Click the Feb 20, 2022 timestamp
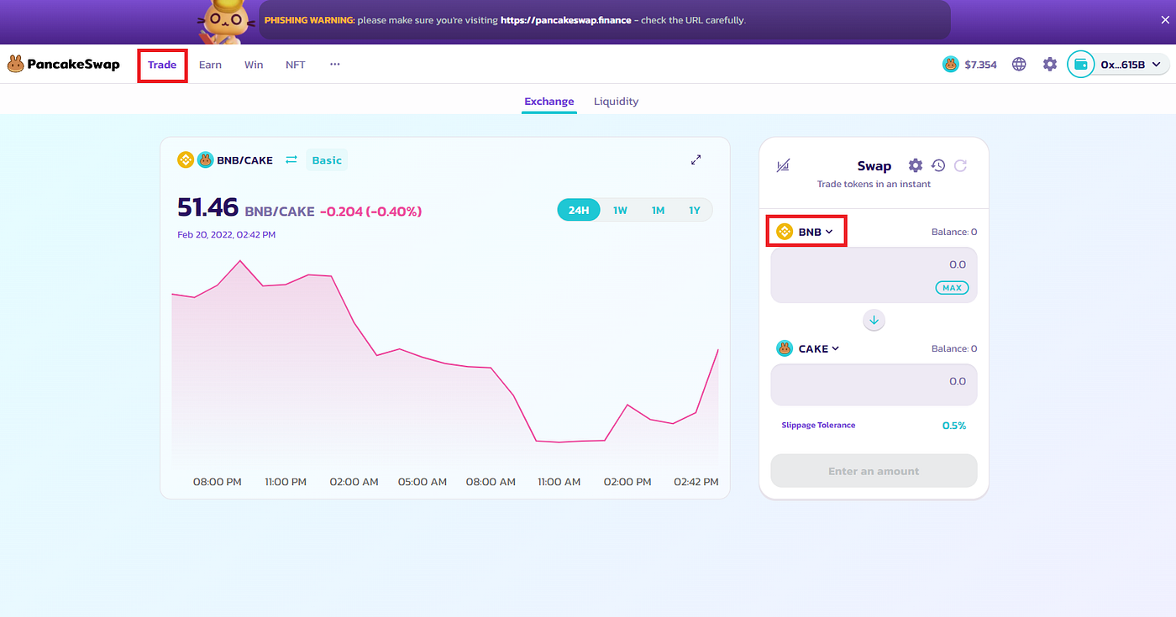This screenshot has width=1176, height=617. (226, 235)
